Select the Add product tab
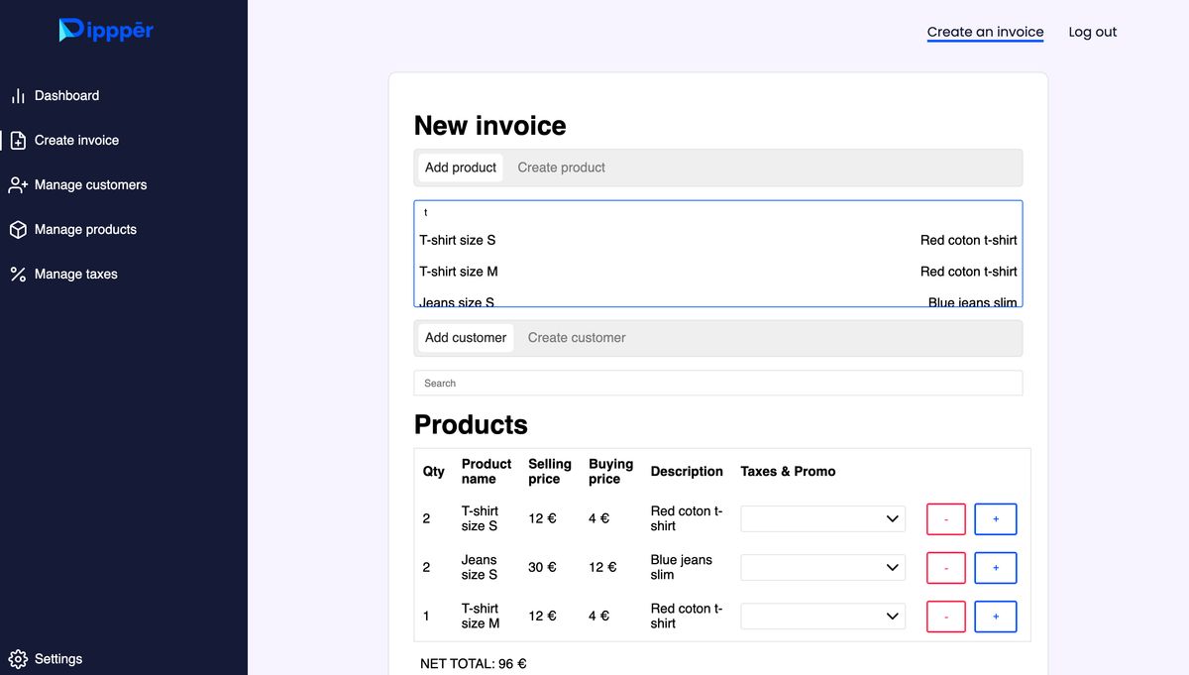This screenshot has height=675, width=1189. (460, 167)
